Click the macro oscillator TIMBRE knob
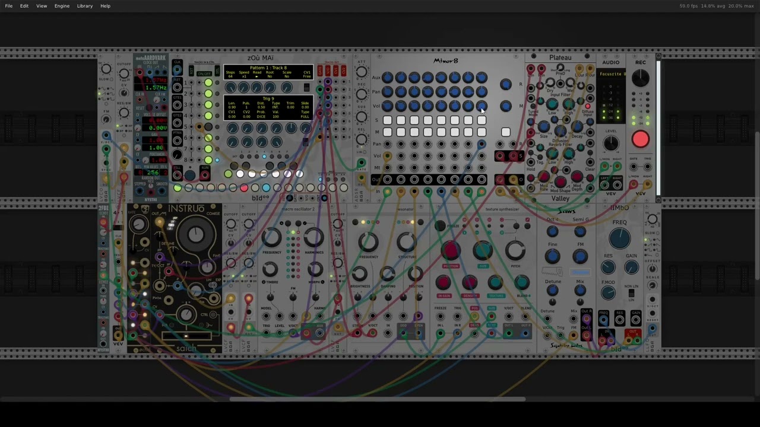 [270, 270]
